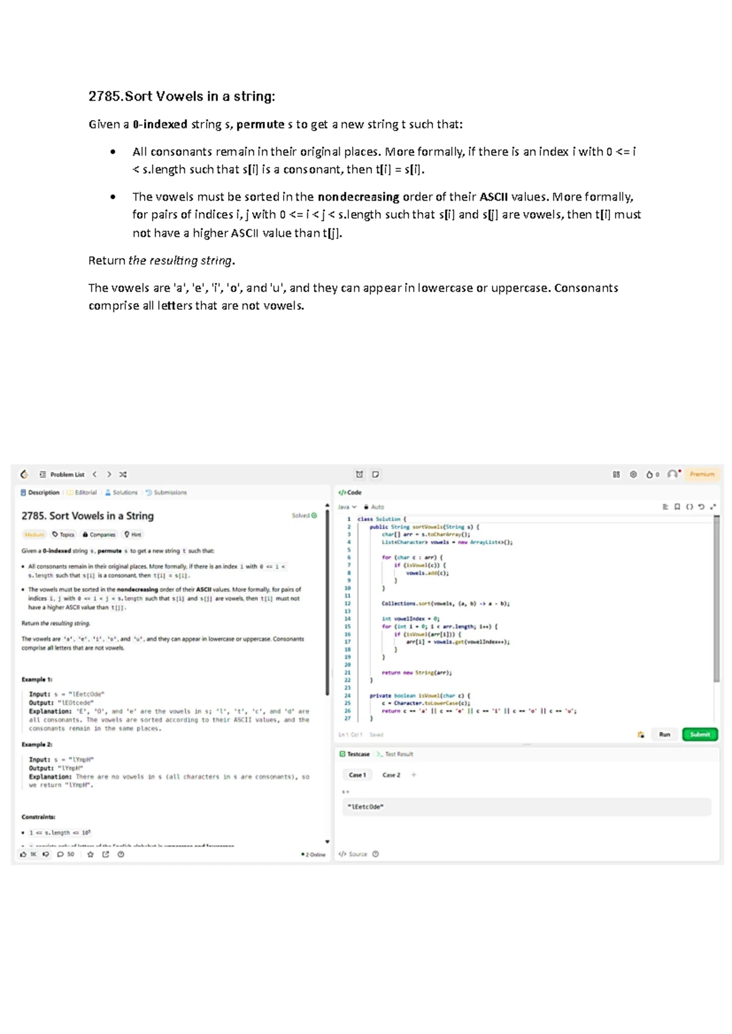Click the help icon next to Source
Viewport: 732px width, 1034px height.
(376, 854)
